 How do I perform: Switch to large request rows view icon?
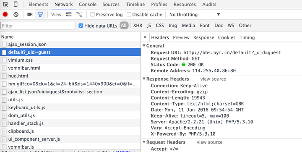click(x=69, y=14)
